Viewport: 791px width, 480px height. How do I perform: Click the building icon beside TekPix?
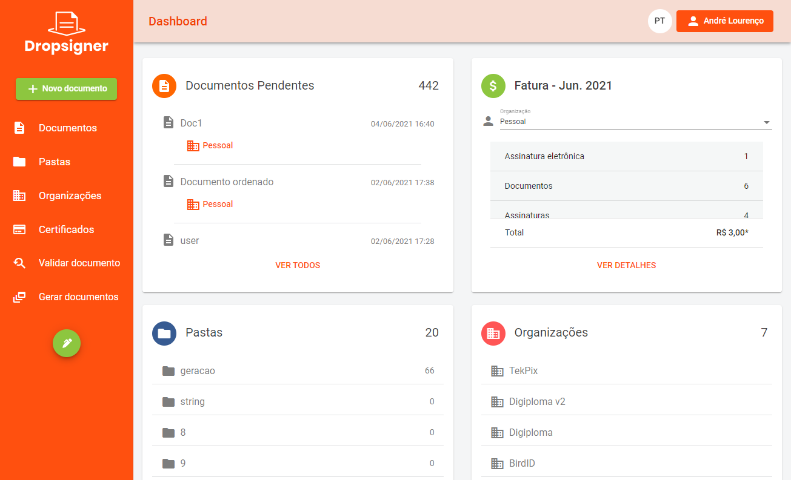(x=497, y=371)
